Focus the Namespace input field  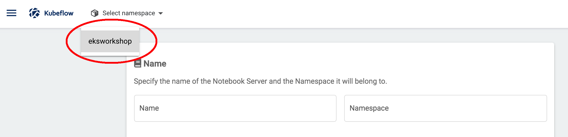pos(445,108)
